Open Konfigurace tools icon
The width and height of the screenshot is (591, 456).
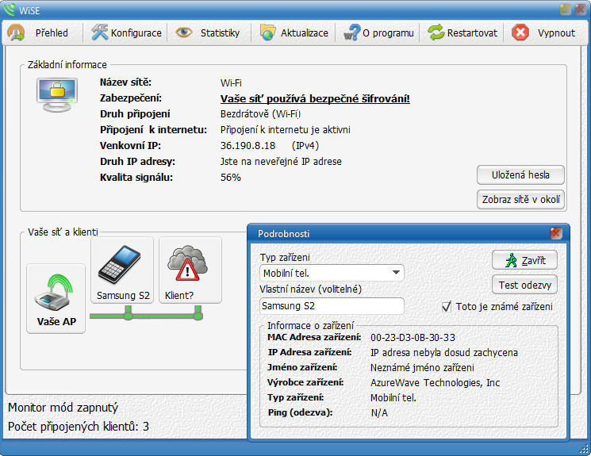pyautogui.click(x=99, y=33)
